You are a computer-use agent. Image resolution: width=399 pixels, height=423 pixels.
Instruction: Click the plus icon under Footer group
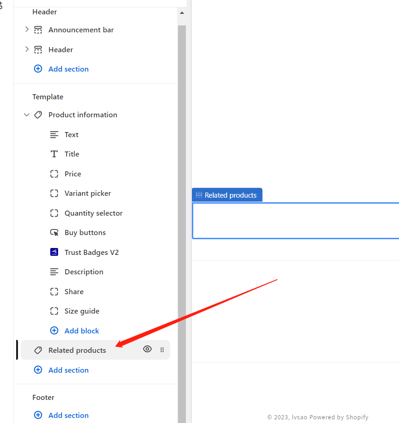38,415
